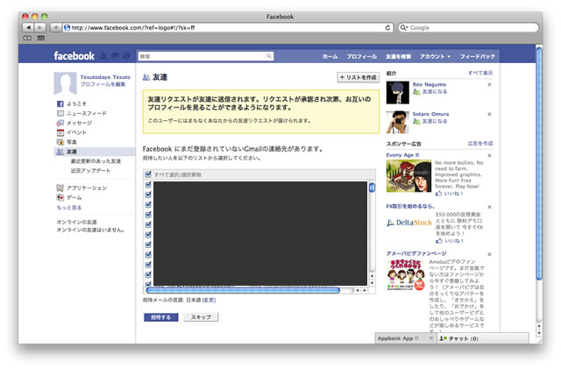The height and width of the screenshot is (369, 561).
Task: Click the ようこそ sidebar icon
Action: tap(60, 103)
